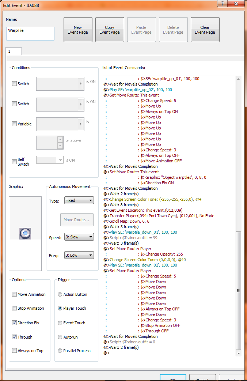247x381 pixels.
Task: Select the Action Button trigger
Action: [60, 294]
